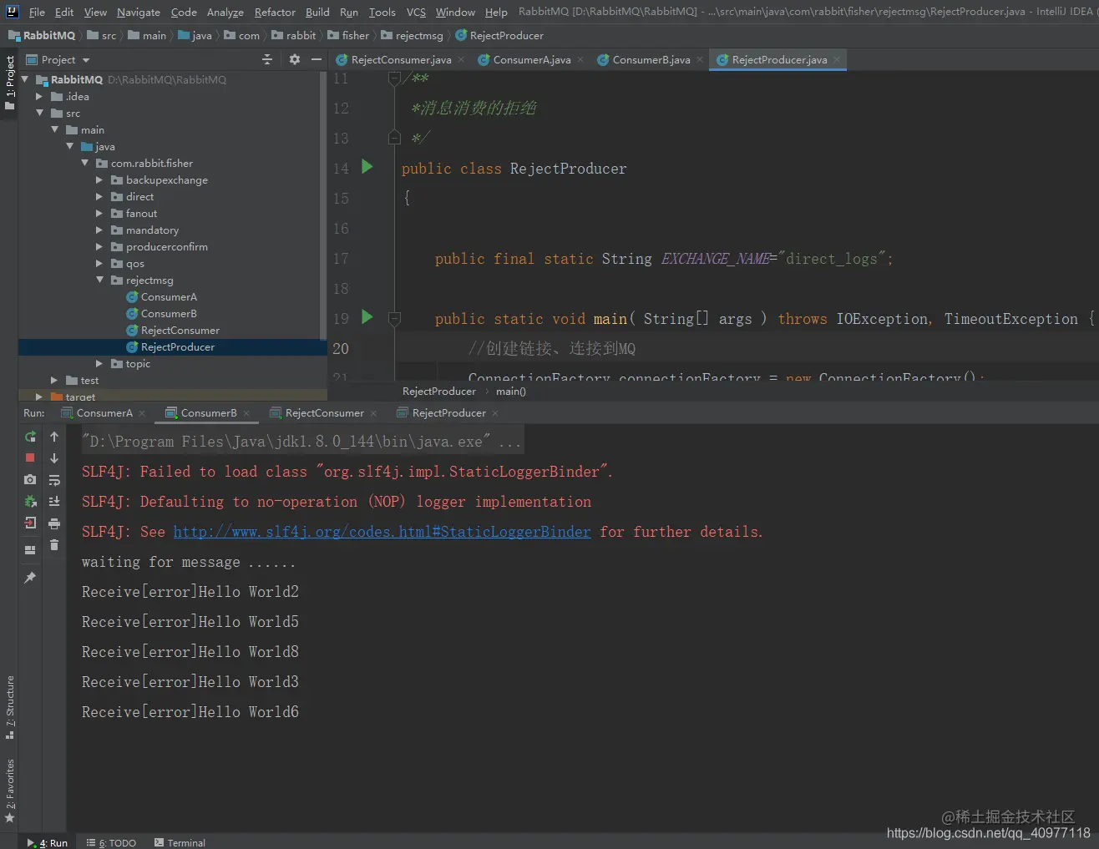Viewport: 1099px width, 849px height.
Task: Print the console output
Action: 54,523
